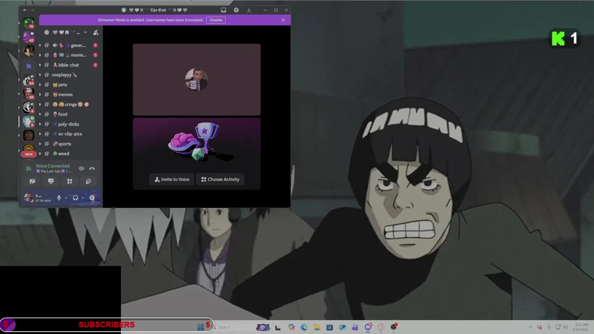Click the user avatar in user panel
Screen dimensions: 594x334
29,198
